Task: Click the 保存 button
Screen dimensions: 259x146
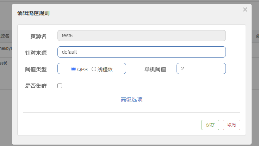Action: [x=210, y=125]
